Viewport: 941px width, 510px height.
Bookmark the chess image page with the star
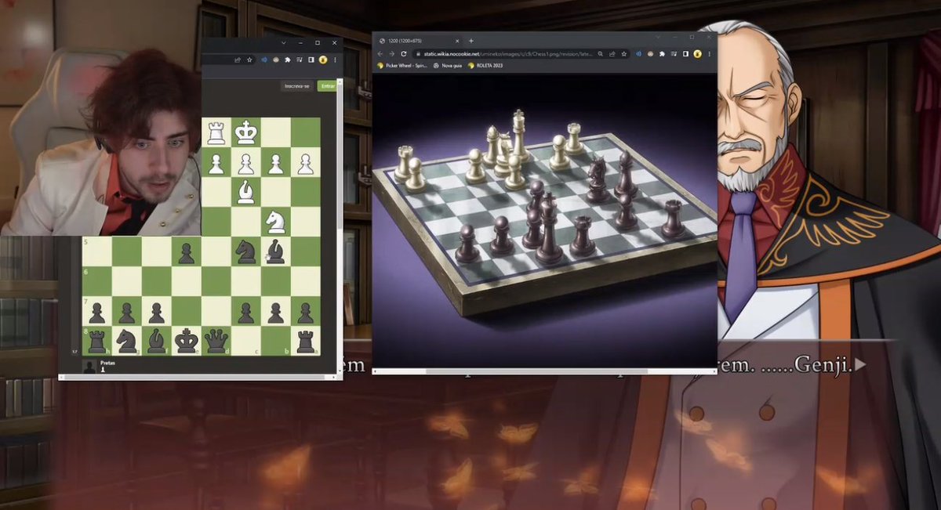[x=624, y=53]
